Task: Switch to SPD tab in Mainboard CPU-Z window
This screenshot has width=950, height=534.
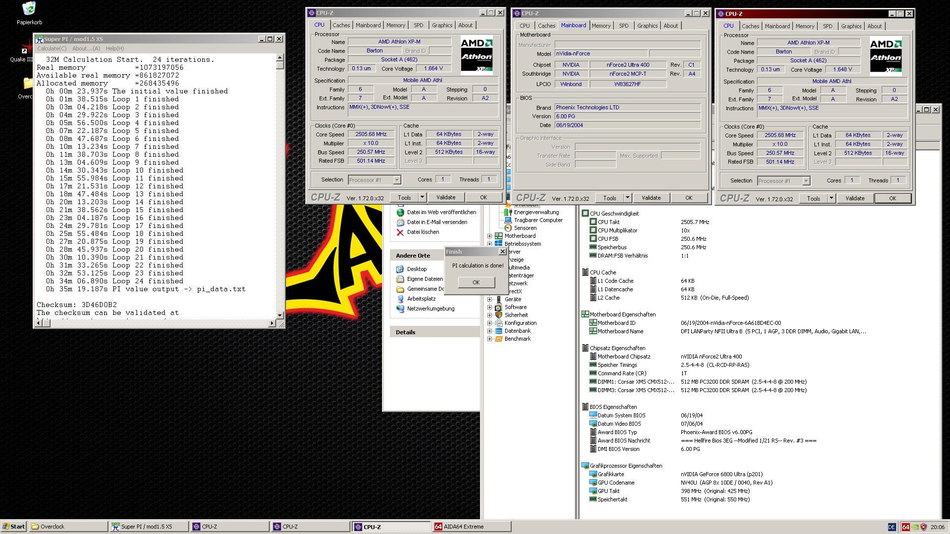Action: pyautogui.click(x=623, y=26)
